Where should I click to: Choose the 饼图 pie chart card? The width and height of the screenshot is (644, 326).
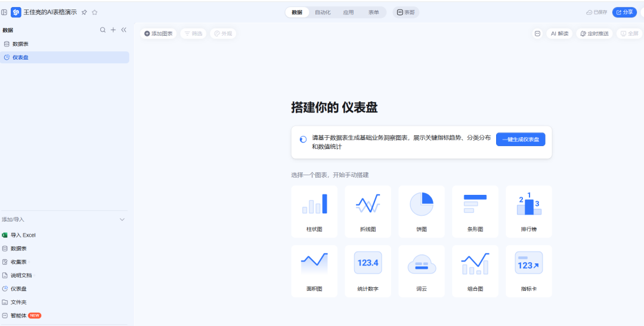(x=422, y=212)
